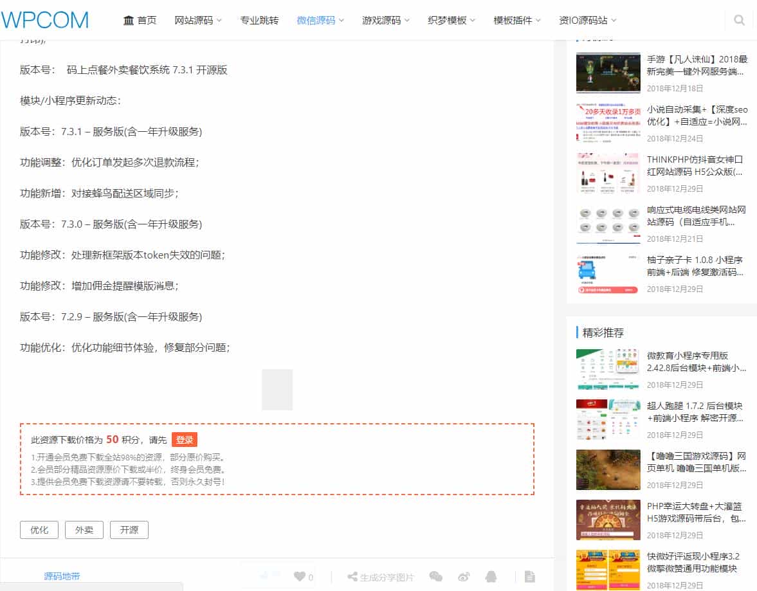Open the 网站源码 menu
Viewport: 757px width, 591px height.
(x=196, y=20)
